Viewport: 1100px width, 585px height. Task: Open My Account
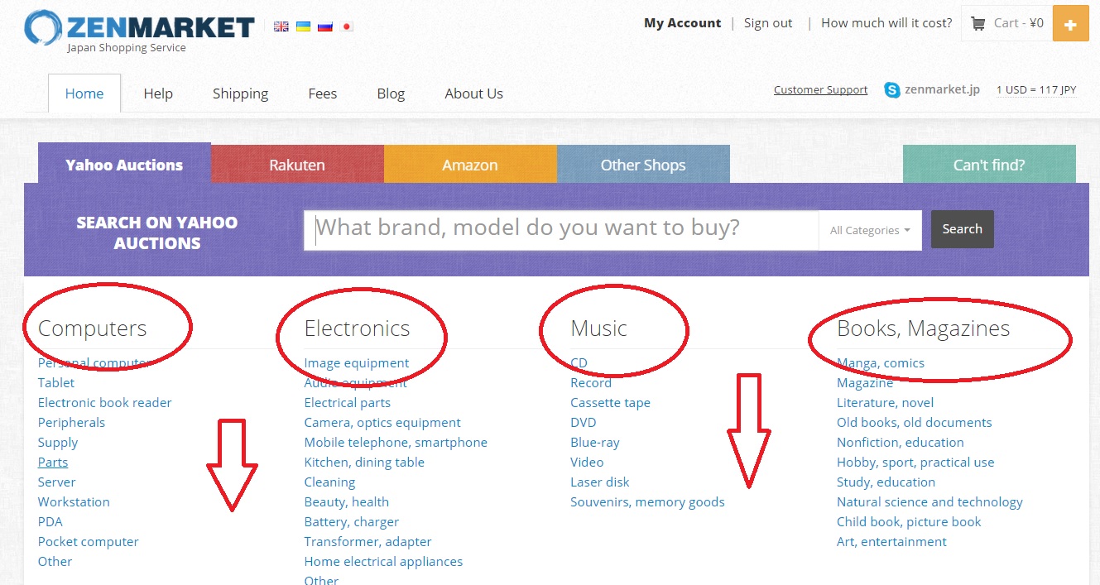[683, 23]
